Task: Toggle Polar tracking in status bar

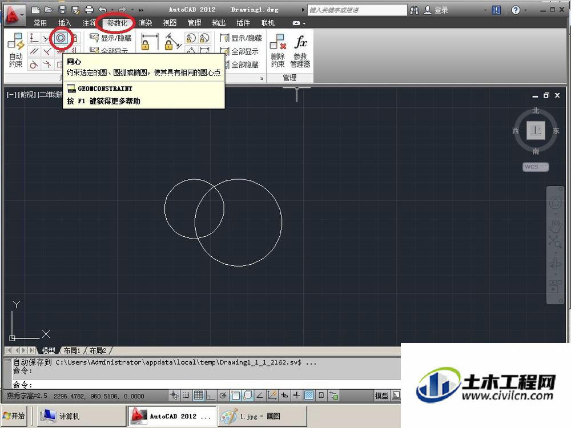Action: tap(223, 395)
